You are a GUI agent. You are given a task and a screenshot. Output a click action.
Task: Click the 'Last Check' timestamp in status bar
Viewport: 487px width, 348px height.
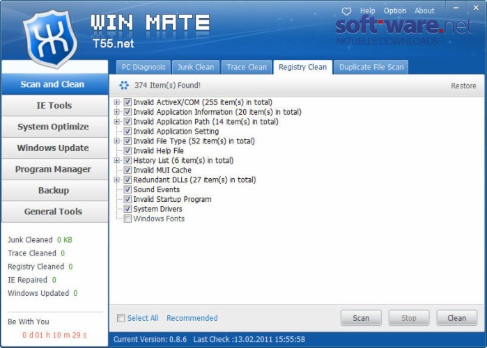pos(249,340)
